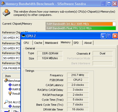Screen dimensions: 118x112
Task: Click the Benchmark item chip icon in the list
Action: point(6,80)
